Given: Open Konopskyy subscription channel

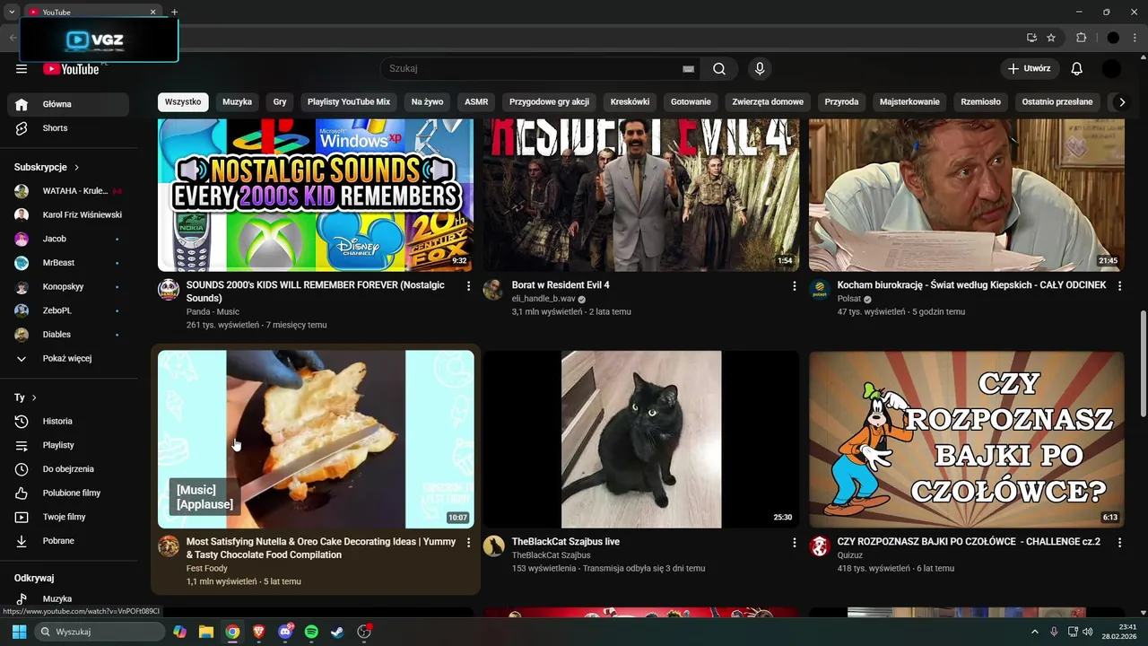Looking at the screenshot, I should tap(68, 287).
